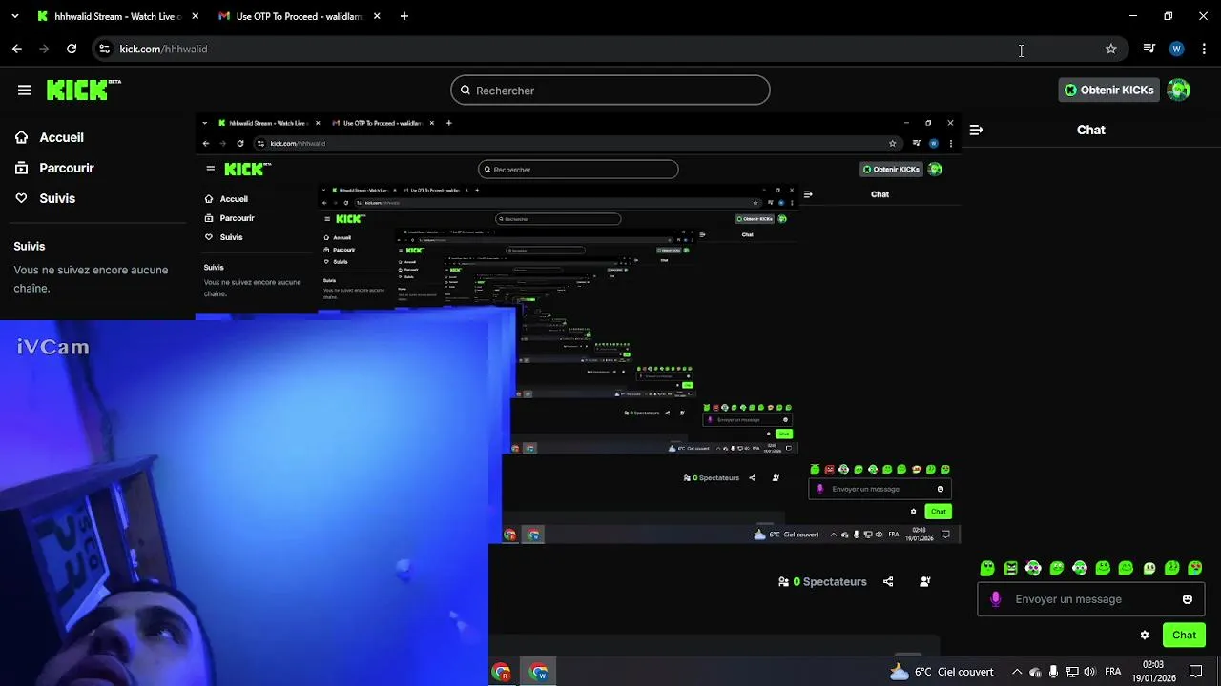
Task: Open the volume speaker tray icon
Action: tap(1090, 672)
